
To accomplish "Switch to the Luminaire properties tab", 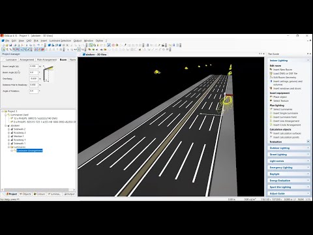I will (11, 59).
